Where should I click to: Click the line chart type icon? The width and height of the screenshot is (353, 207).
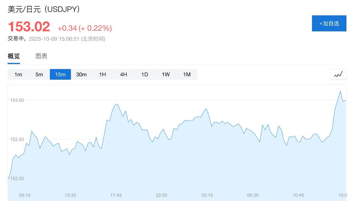coord(338,74)
